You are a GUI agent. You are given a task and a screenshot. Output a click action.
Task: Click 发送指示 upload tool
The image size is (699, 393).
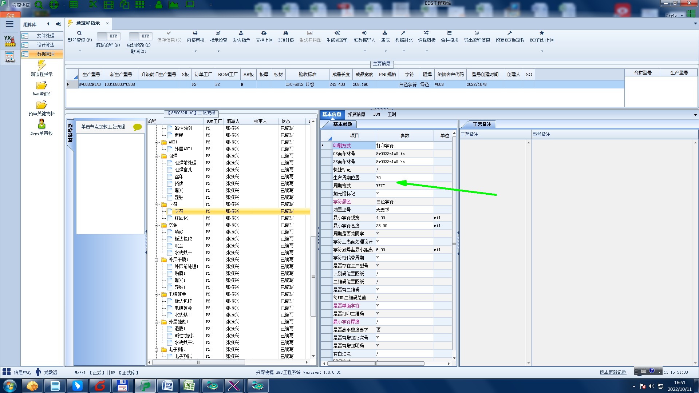point(241,37)
